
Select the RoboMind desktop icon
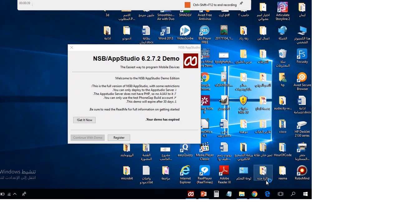(x=302, y=173)
